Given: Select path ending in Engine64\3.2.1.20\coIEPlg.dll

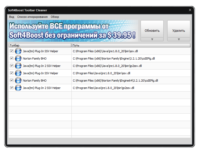Looking at the screenshot, I should (x=115, y=81).
